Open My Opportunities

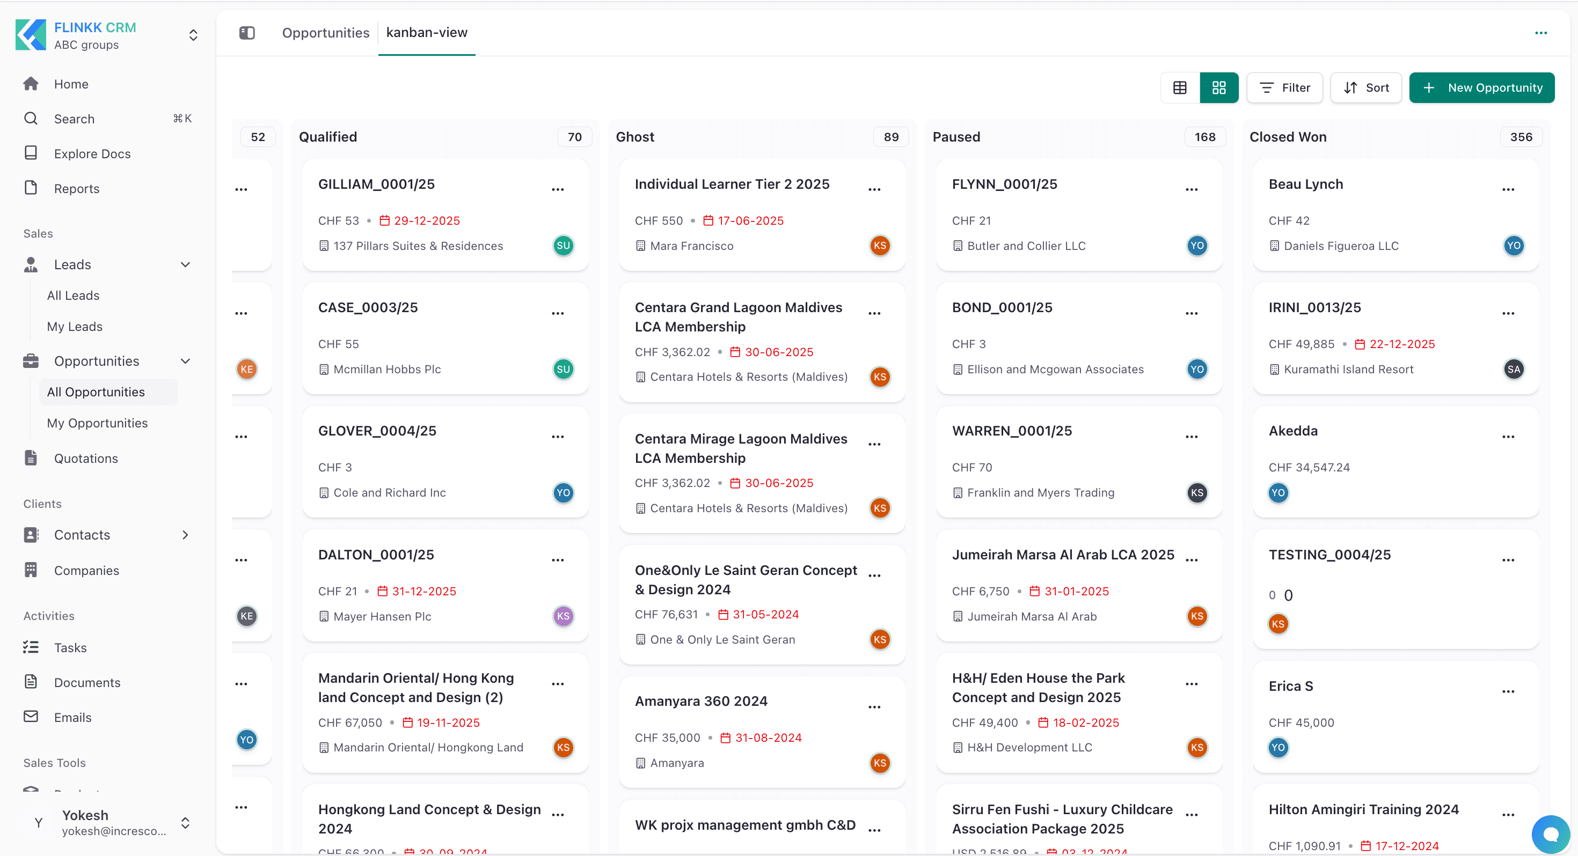97,424
